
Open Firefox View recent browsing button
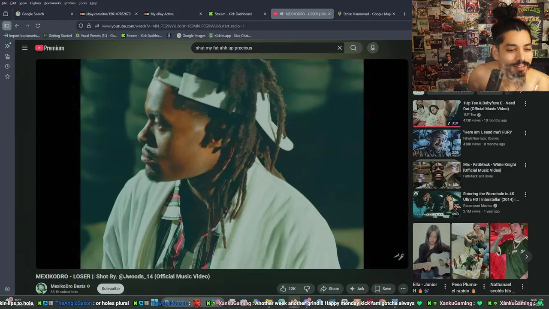point(6,14)
